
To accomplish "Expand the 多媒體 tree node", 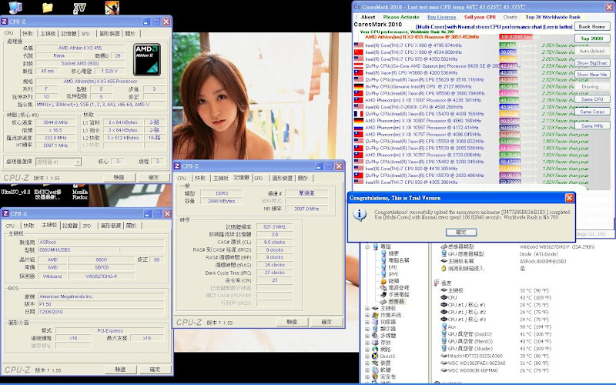I will pos(367,336).
